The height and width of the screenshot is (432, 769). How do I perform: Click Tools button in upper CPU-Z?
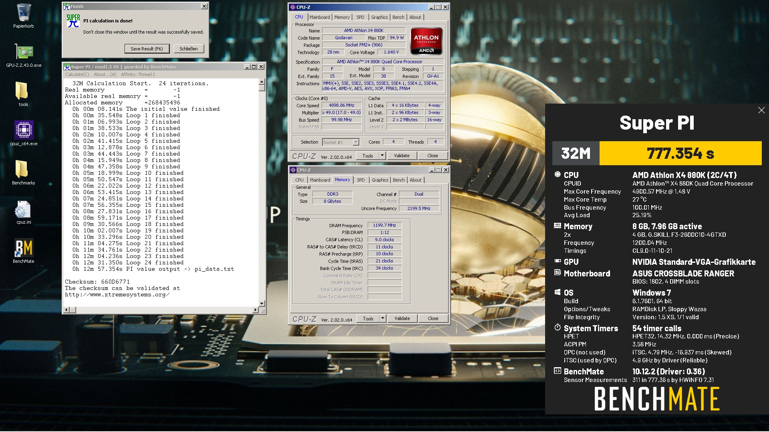coord(368,156)
